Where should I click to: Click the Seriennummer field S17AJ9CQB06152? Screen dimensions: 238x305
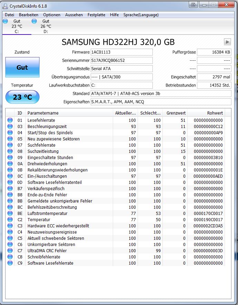121,60
